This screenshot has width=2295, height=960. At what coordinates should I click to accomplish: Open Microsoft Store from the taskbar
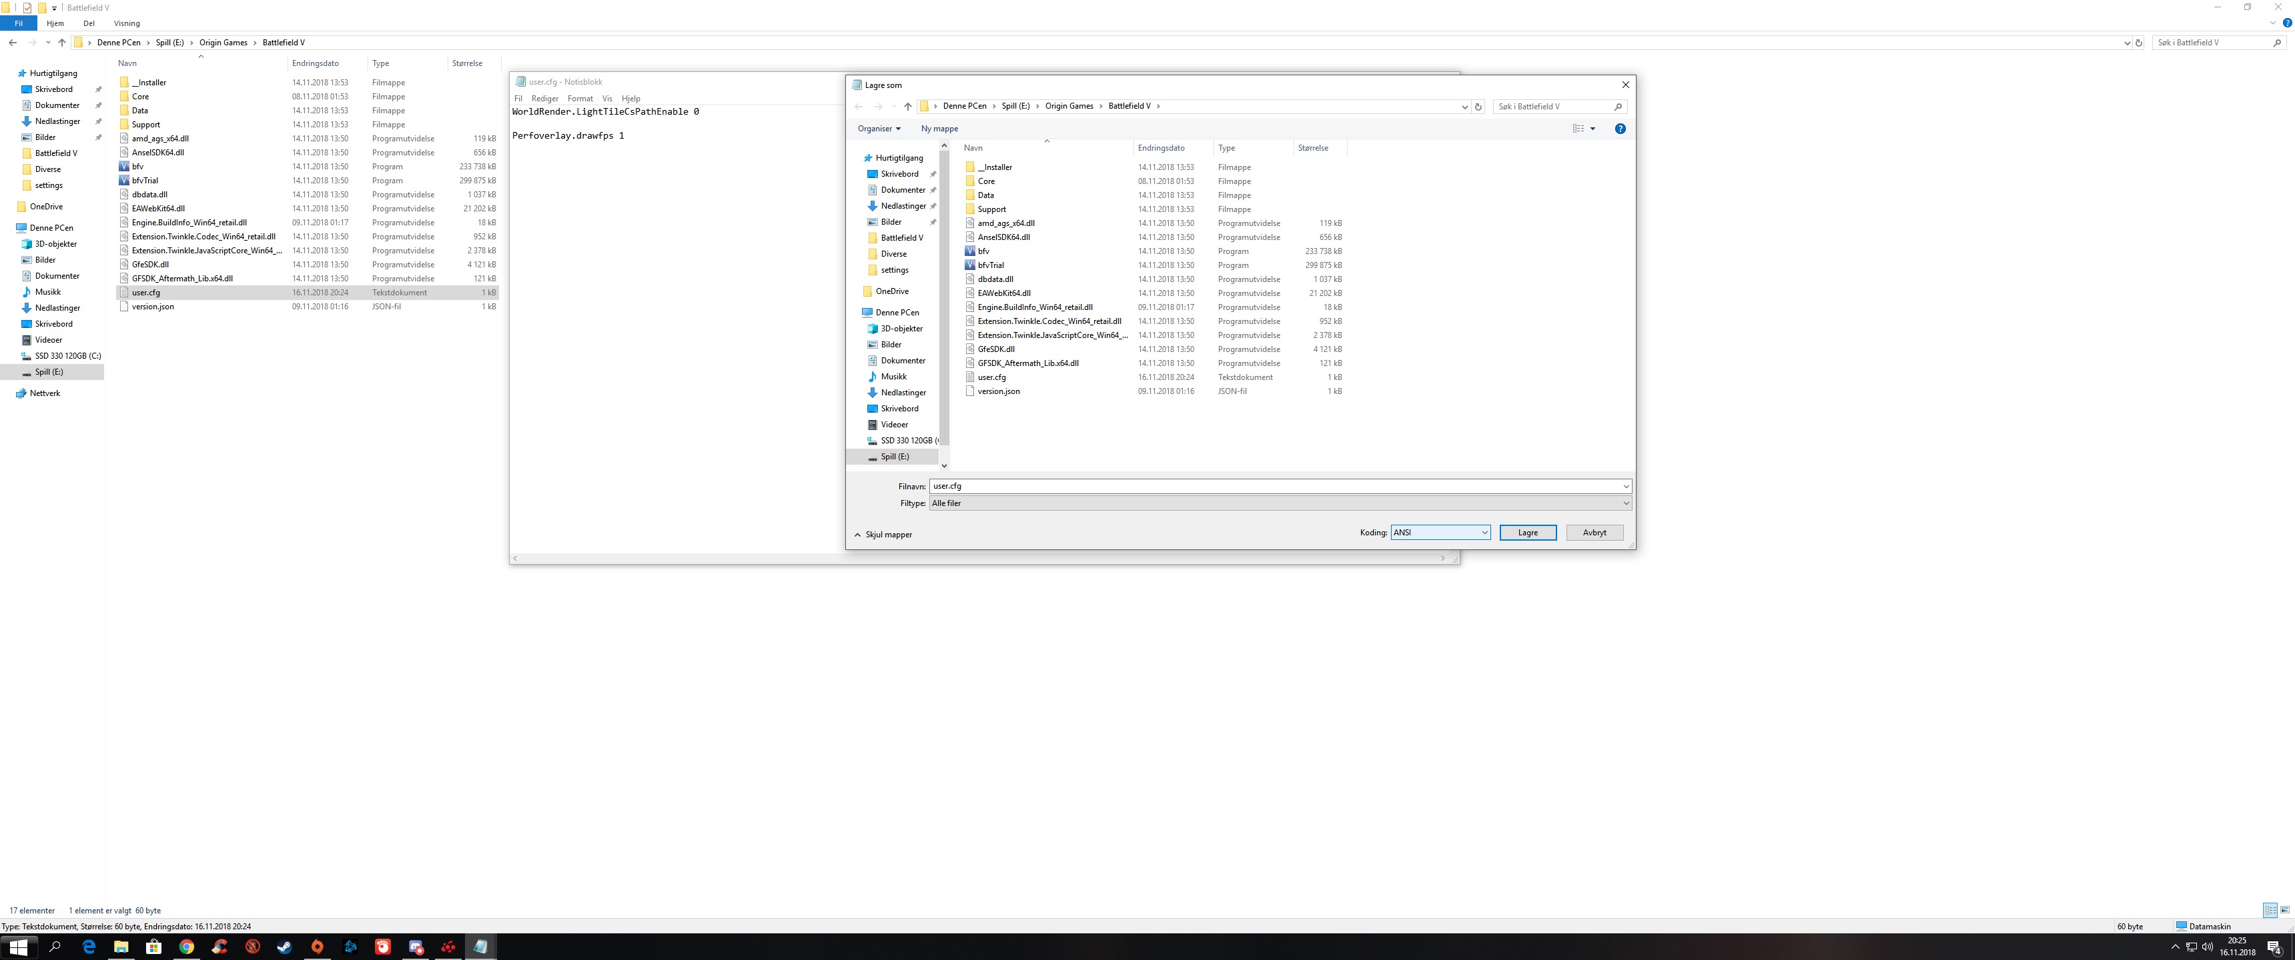tap(153, 947)
